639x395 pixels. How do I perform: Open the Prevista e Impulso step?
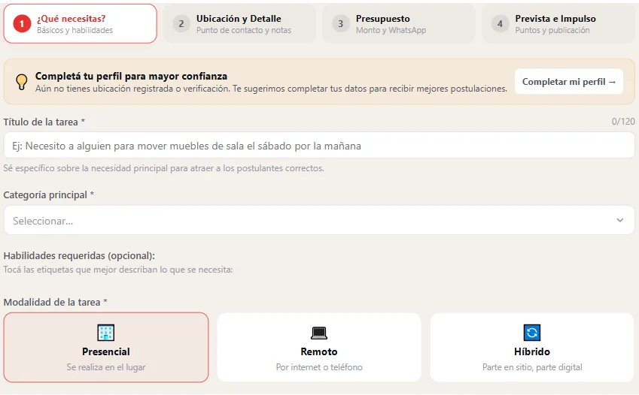[558, 23]
